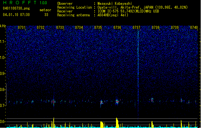This screenshot has height=128, width=201.
Task: Click the 0.9 kHz axis label
Action: 3,74
